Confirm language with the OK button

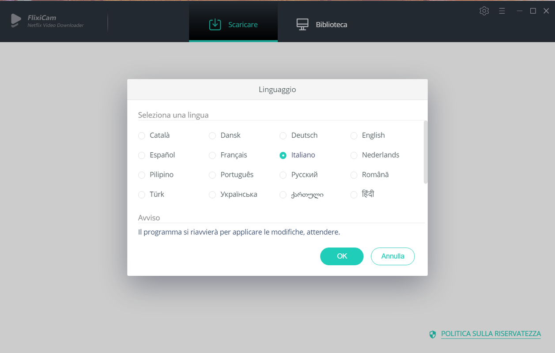tap(341, 256)
